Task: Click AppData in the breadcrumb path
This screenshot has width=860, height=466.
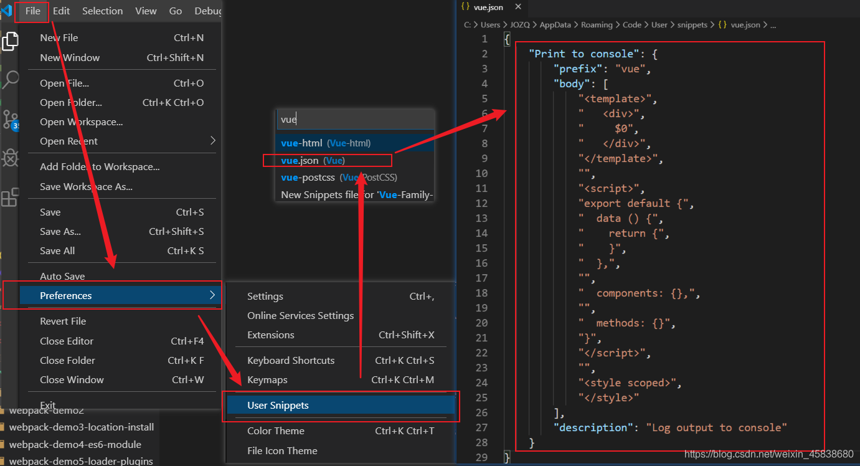Action: (x=555, y=25)
